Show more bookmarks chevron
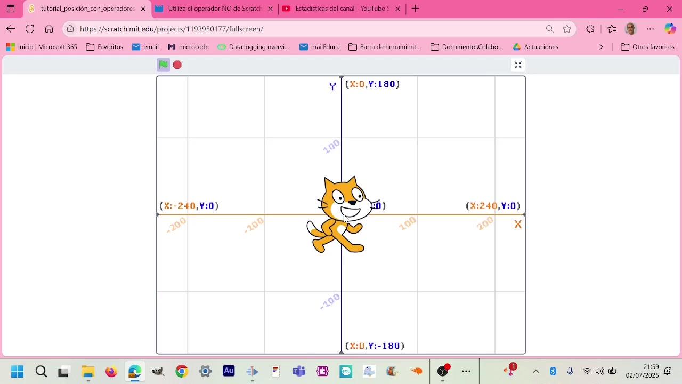The height and width of the screenshot is (384, 682). [601, 47]
